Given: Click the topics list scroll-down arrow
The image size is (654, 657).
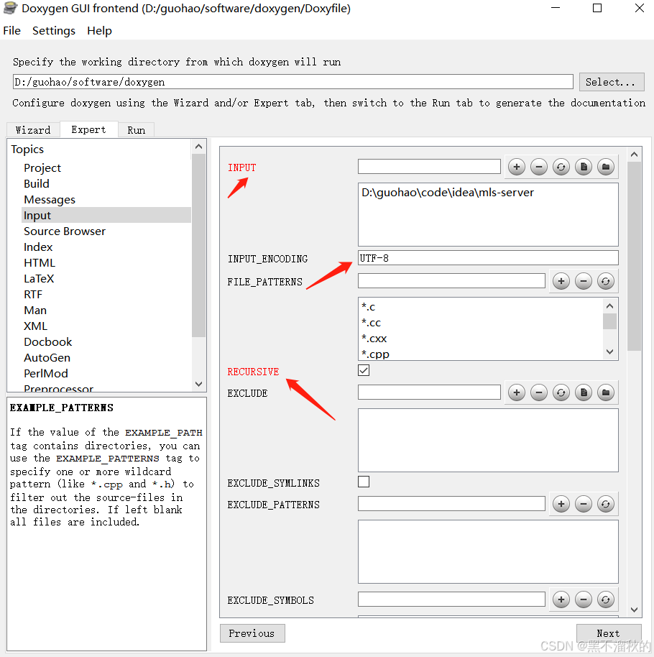Looking at the screenshot, I should (x=199, y=384).
